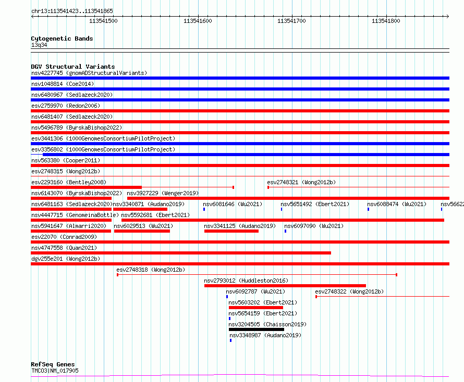Select nsv3204505 (Chaisson2019) label
The width and height of the screenshot is (464, 382).
coord(267,324)
